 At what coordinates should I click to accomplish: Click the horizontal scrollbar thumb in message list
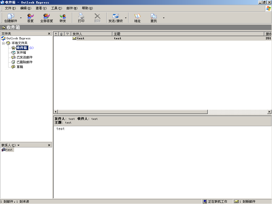click(133, 112)
